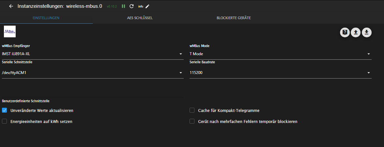This screenshot has height=147, width=384.
Task: Click the back arrow icon
Action: click(x=11, y=6)
